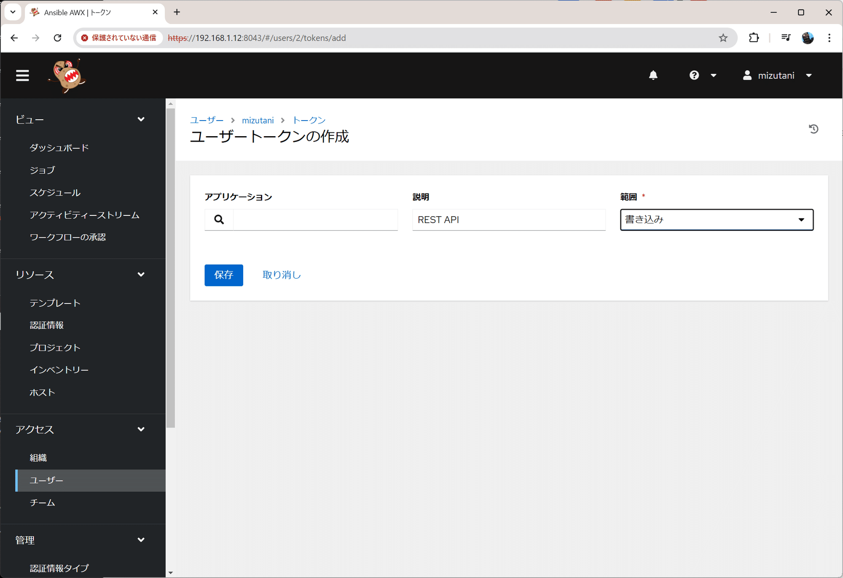Select ユーザー in the sidebar

(x=46, y=480)
